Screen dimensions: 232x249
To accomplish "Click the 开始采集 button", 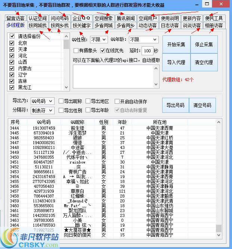I will coord(176,44).
